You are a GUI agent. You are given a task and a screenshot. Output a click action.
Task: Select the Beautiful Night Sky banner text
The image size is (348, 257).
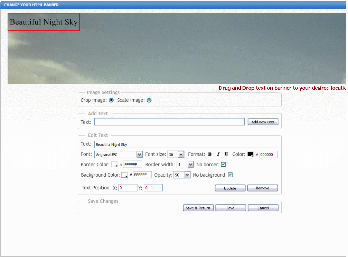coord(44,22)
